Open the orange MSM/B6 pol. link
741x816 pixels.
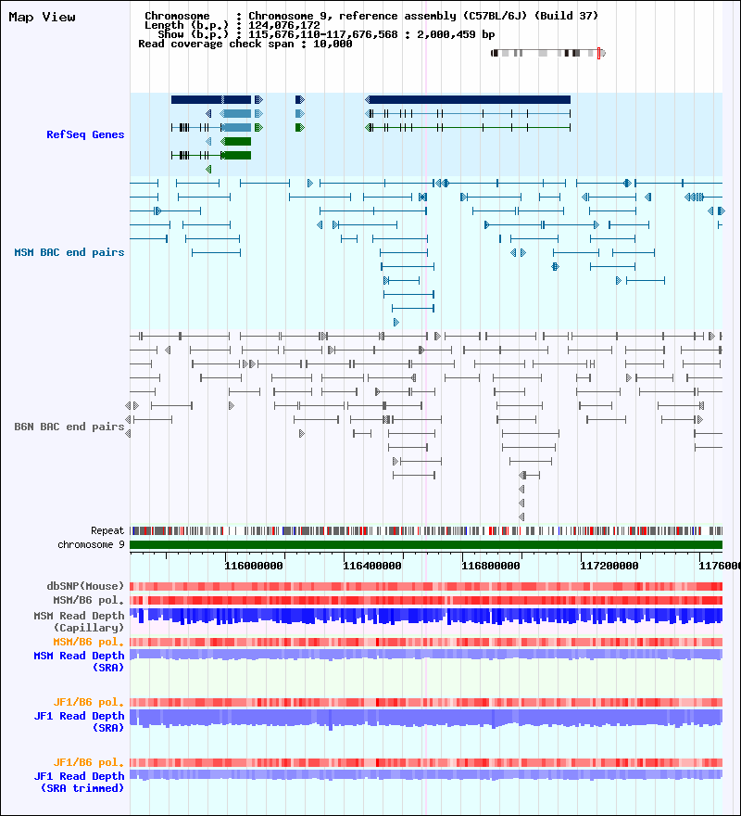click(x=88, y=643)
